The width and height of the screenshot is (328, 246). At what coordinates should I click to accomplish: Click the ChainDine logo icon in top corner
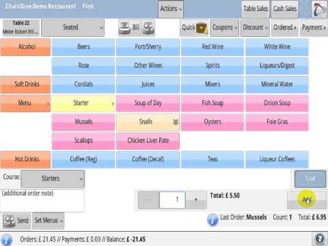pyautogui.click(x=319, y=9)
